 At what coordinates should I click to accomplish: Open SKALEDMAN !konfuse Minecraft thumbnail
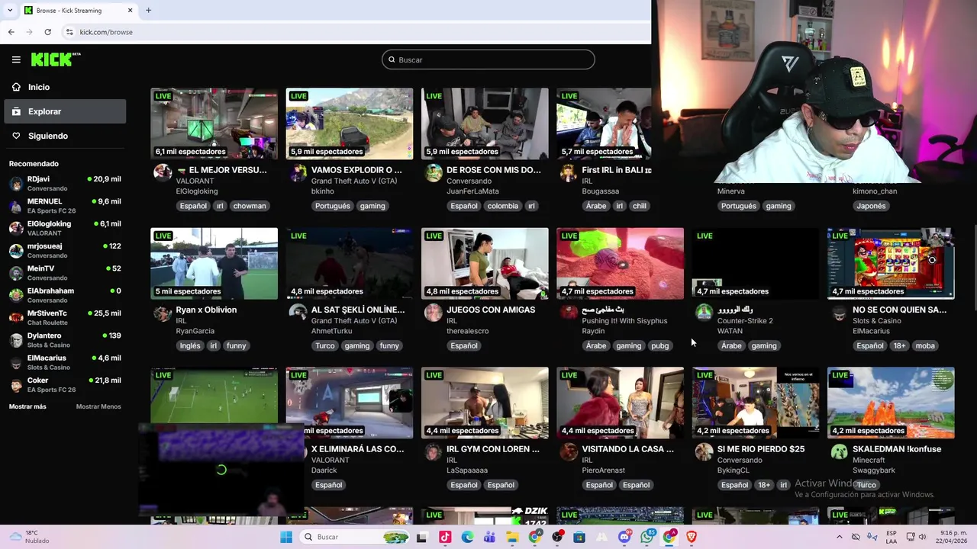pos(891,403)
